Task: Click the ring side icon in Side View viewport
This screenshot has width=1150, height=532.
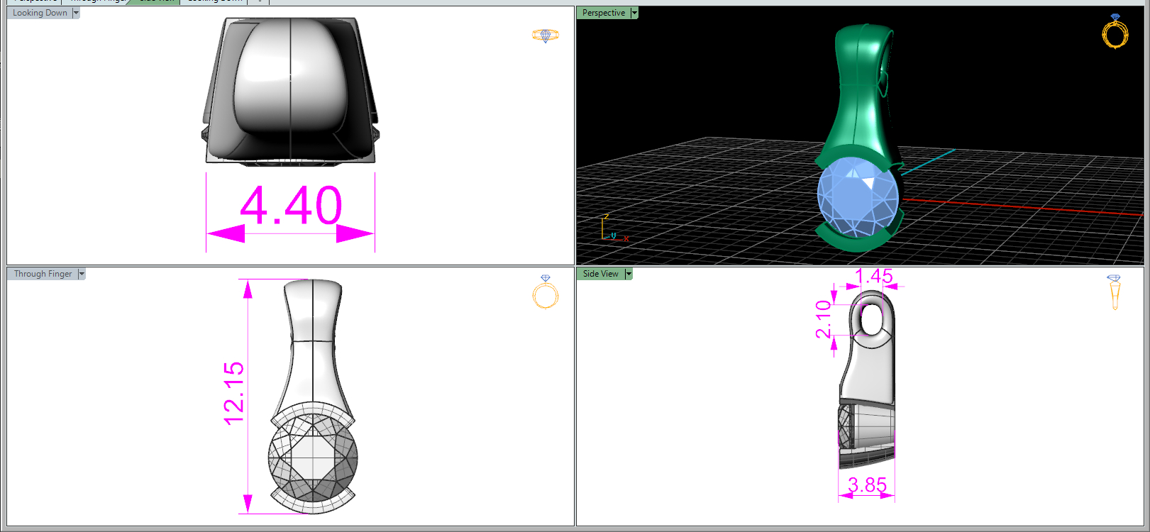Action: tap(1115, 292)
